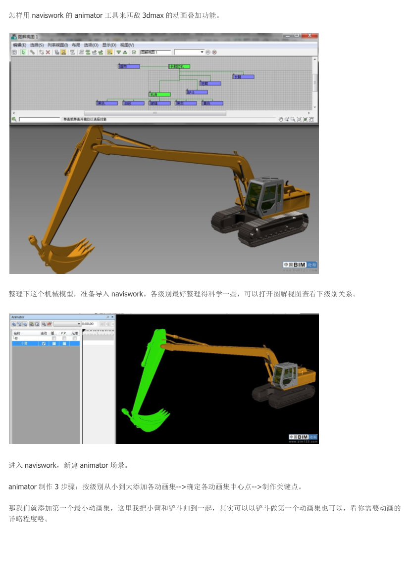This screenshot has width=409, height=578.
Task: Toggle 活动 checkbox for 小臂 row
Action: pos(44,344)
